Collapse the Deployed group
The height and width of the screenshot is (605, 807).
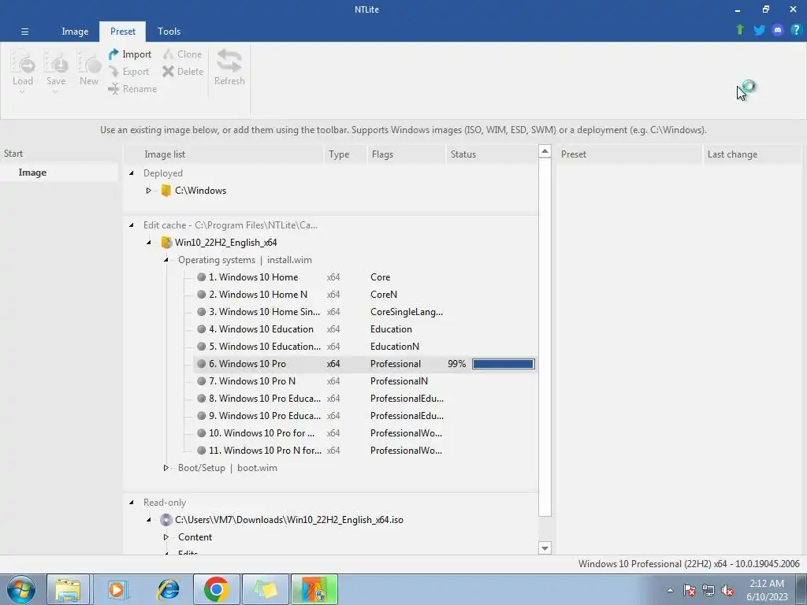(132, 173)
